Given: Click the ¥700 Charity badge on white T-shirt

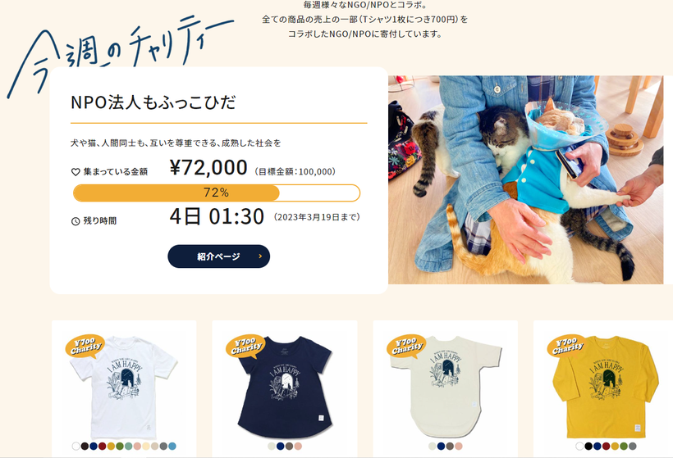Looking at the screenshot, I should point(85,345).
